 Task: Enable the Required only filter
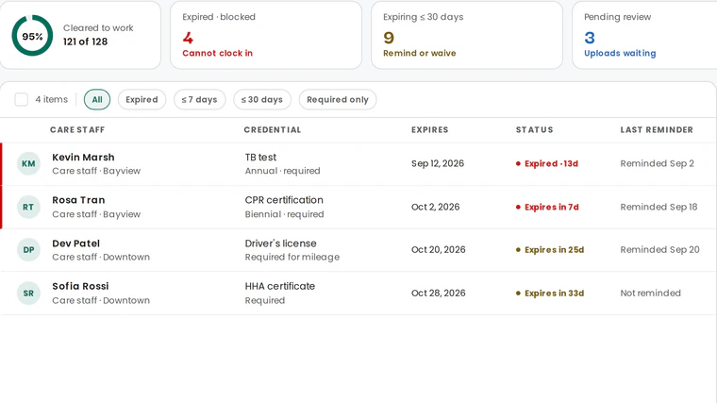pyautogui.click(x=338, y=99)
